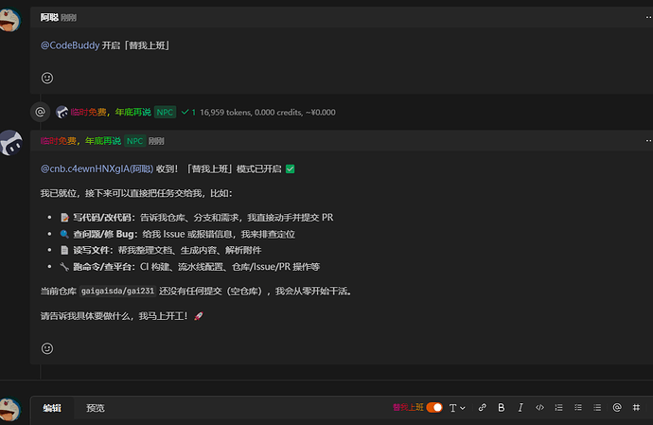
Task: Click the 刚刚 timestamp on the NPC reply
Action: 156,141
